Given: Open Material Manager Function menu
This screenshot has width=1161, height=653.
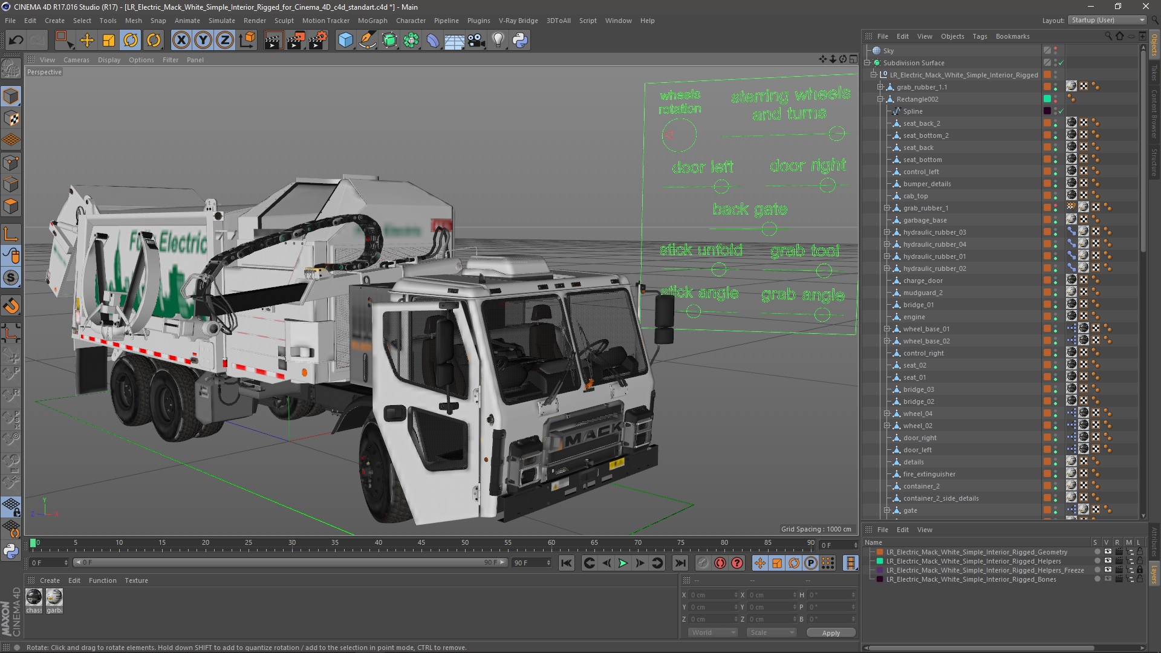Looking at the screenshot, I should click(x=103, y=580).
